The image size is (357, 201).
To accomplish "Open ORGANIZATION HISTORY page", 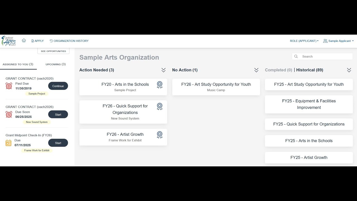I will click(69, 41).
